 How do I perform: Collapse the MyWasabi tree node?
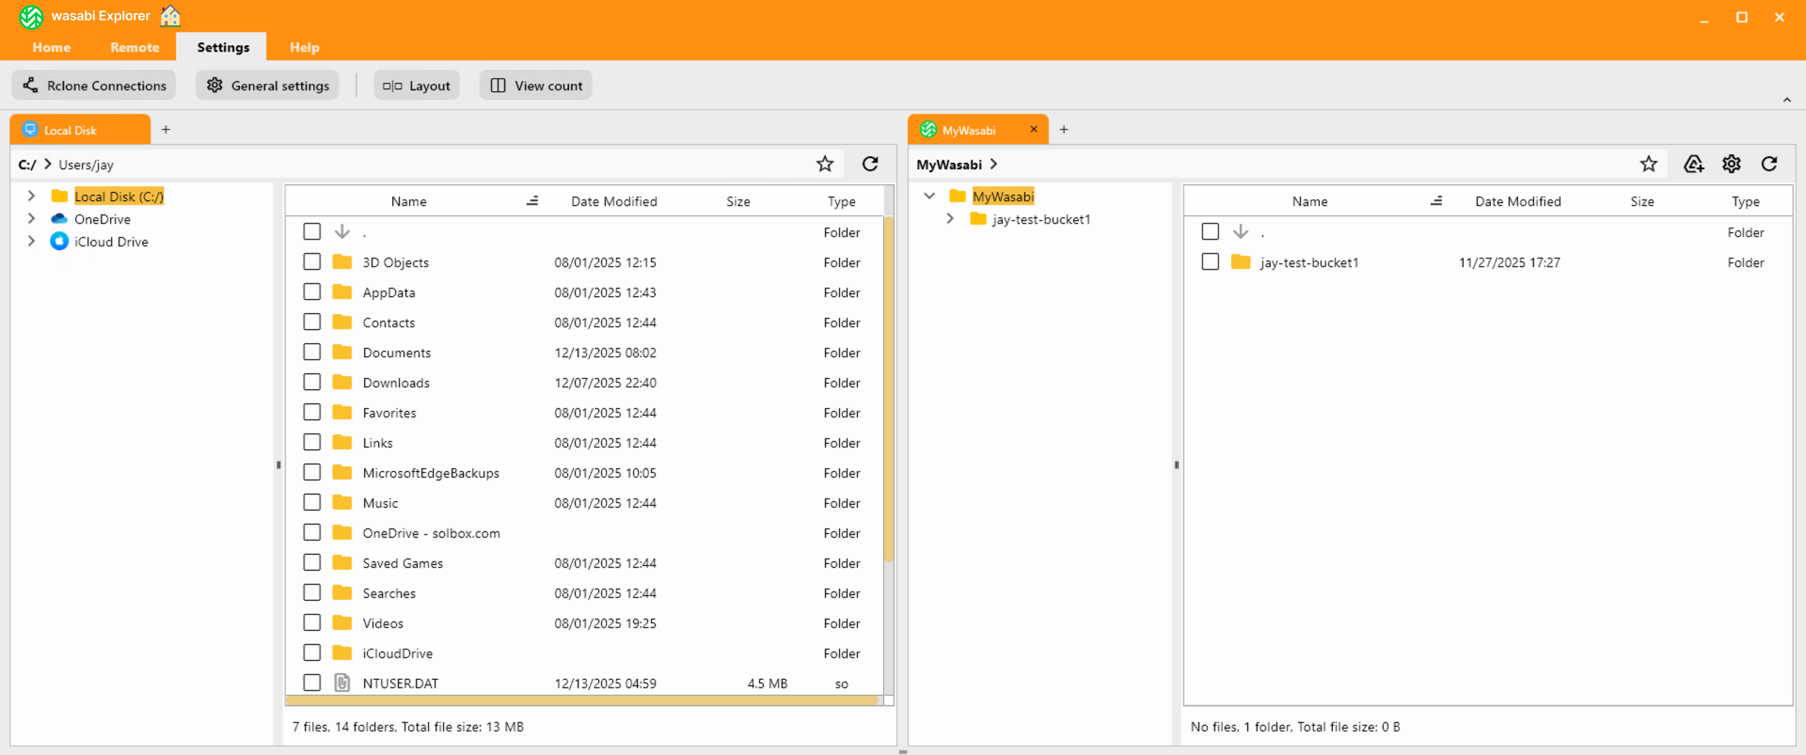pos(929,197)
